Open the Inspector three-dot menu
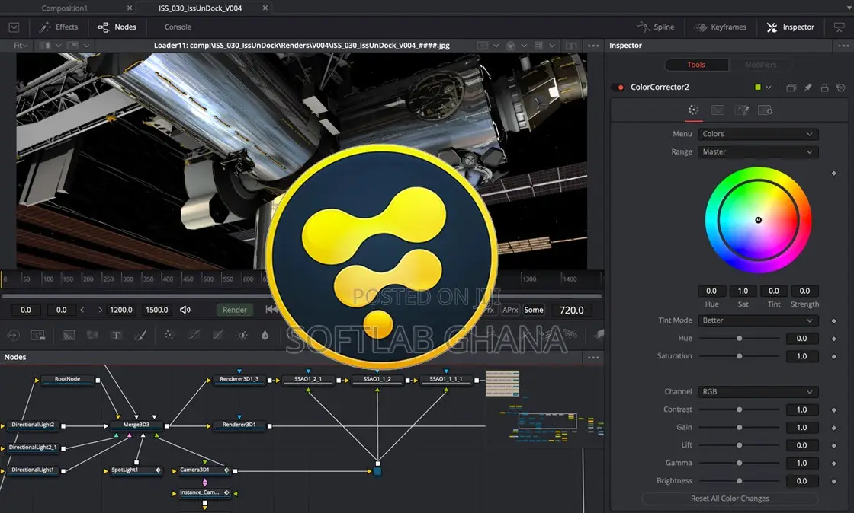Viewport: 854px width, 513px height. point(843,46)
